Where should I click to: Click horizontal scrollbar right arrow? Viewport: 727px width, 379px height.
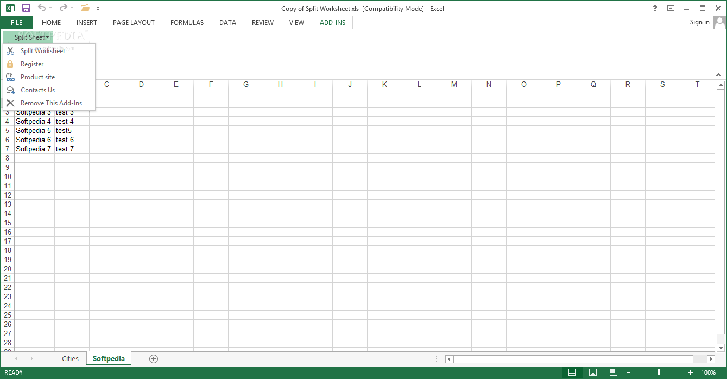(x=711, y=359)
